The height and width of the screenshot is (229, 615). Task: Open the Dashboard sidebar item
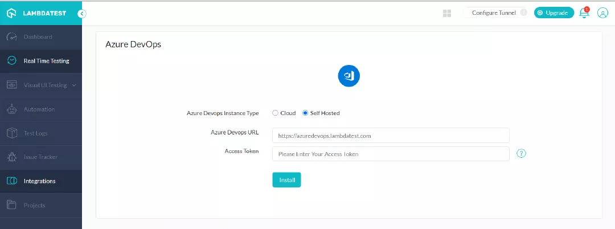pos(41,37)
